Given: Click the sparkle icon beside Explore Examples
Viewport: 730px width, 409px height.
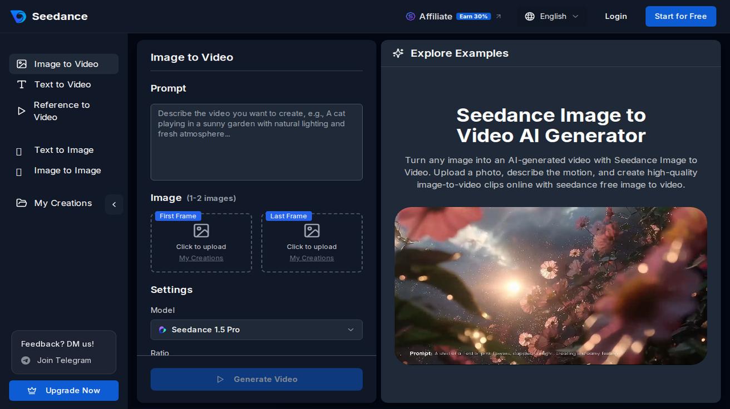Looking at the screenshot, I should [398, 53].
